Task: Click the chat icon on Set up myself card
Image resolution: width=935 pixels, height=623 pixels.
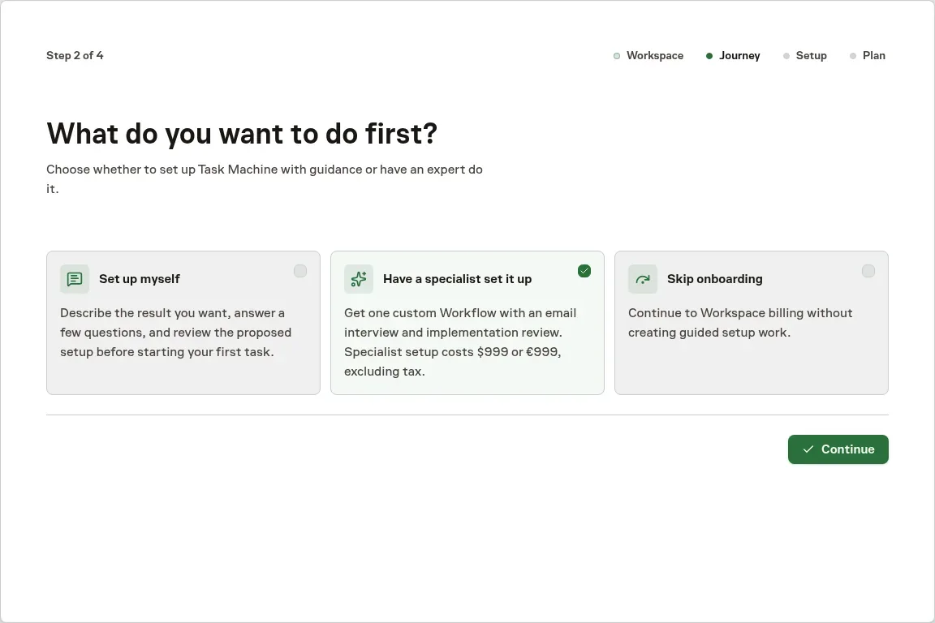Action: point(75,279)
